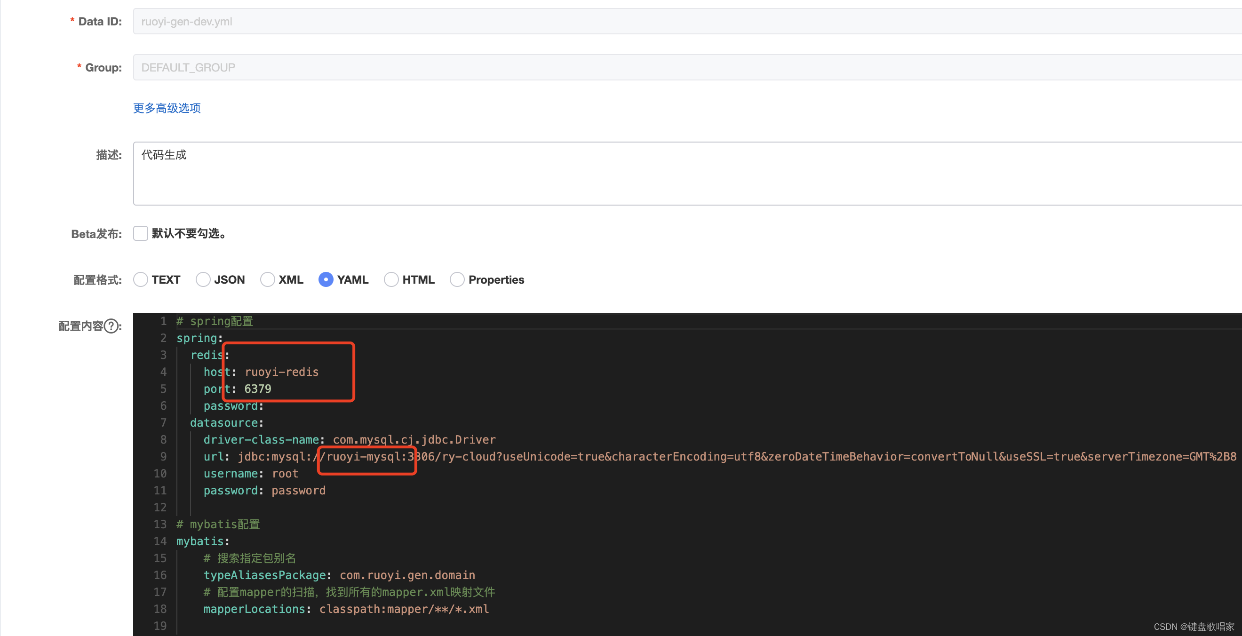Viewport: 1242px width, 636px height.
Task: Pick the HTML format option
Action: [x=391, y=280]
